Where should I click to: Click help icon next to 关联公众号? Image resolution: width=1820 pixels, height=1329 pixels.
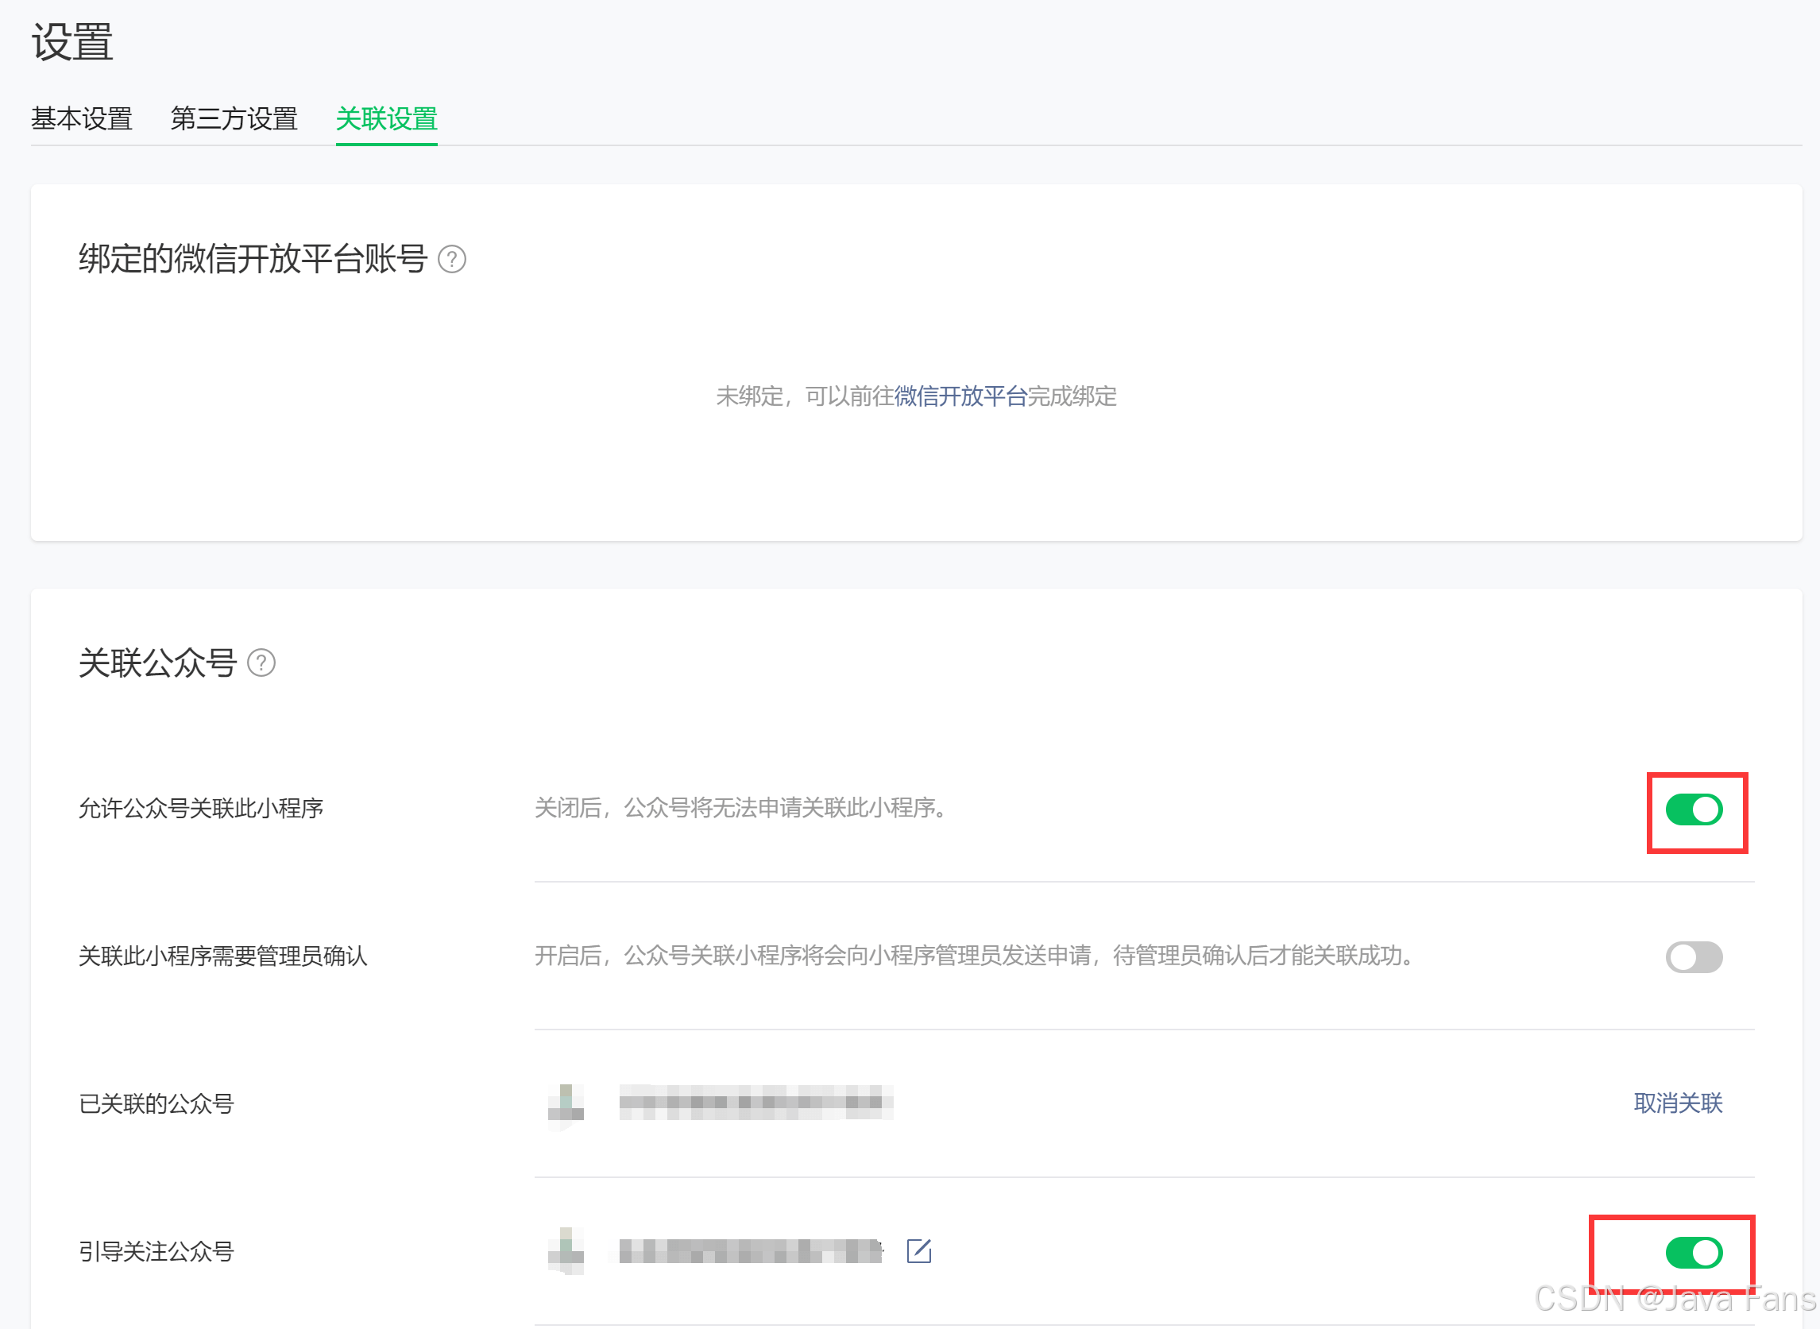pyautogui.click(x=261, y=663)
